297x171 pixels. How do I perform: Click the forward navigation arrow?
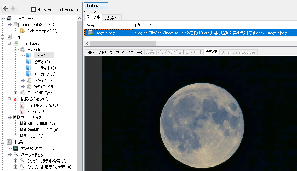tap(13, 8)
